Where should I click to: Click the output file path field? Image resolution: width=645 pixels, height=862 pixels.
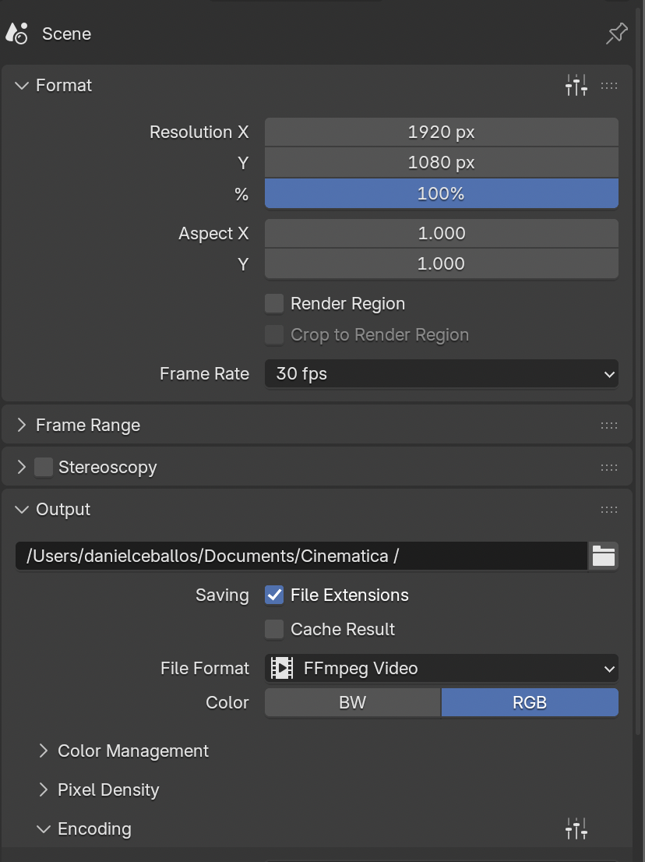point(301,556)
